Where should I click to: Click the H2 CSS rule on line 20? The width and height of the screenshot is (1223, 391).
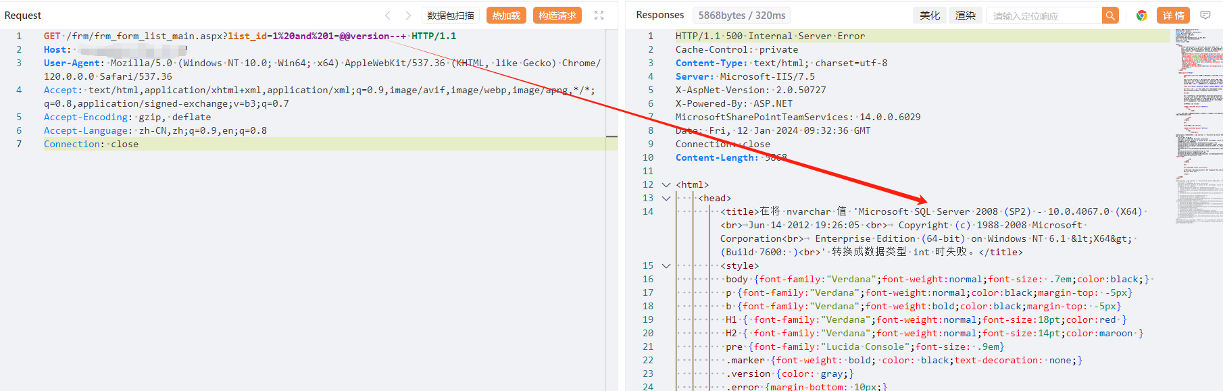[x=934, y=333]
